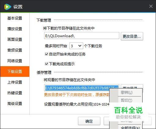This screenshot has height=129, width=156.
Task: Expand the simultaneous download tasks dropdown
Action: pos(76,46)
